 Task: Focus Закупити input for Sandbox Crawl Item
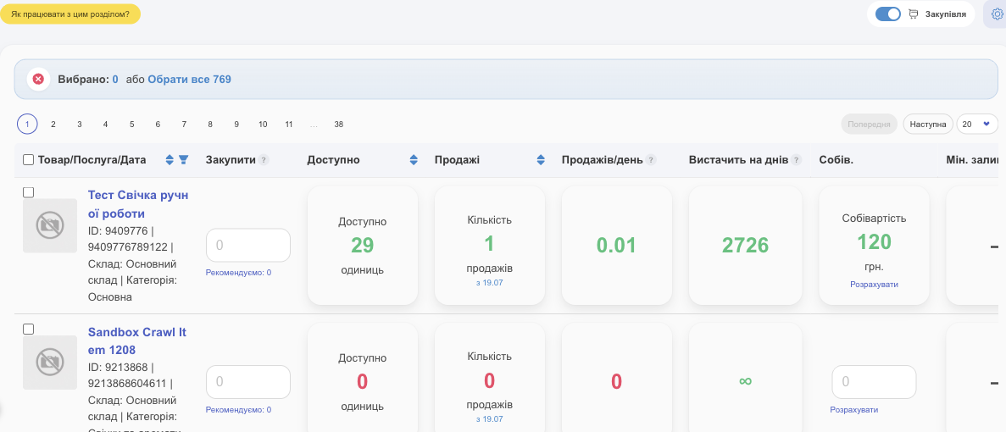(x=248, y=382)
